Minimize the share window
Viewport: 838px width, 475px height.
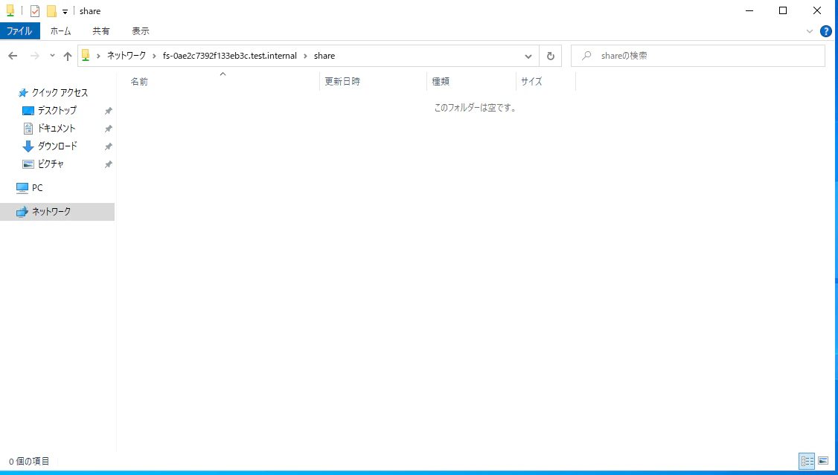749,10
